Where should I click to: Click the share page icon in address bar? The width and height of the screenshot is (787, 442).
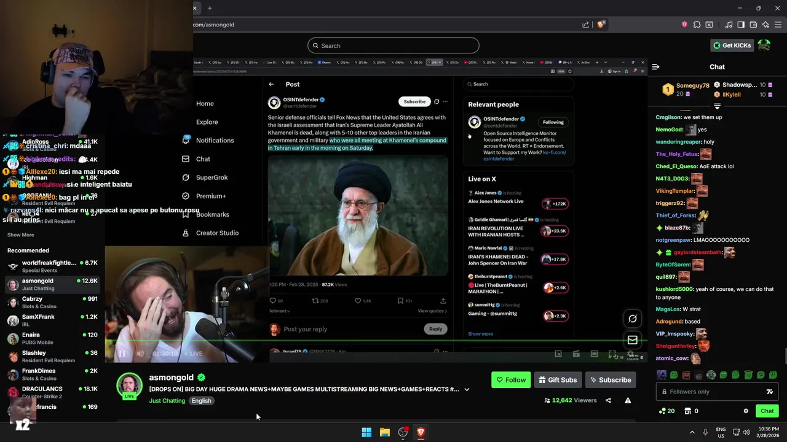[585, 25]
